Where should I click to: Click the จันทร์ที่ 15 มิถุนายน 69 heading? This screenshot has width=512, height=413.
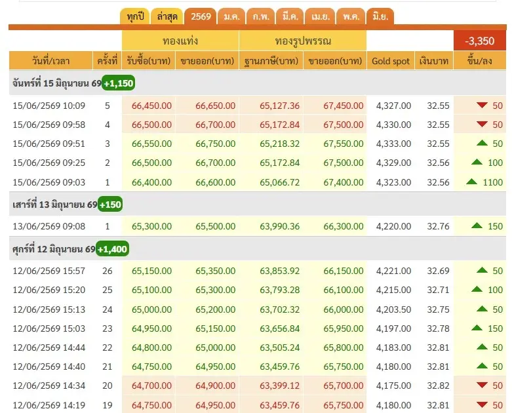coord(57,83)
